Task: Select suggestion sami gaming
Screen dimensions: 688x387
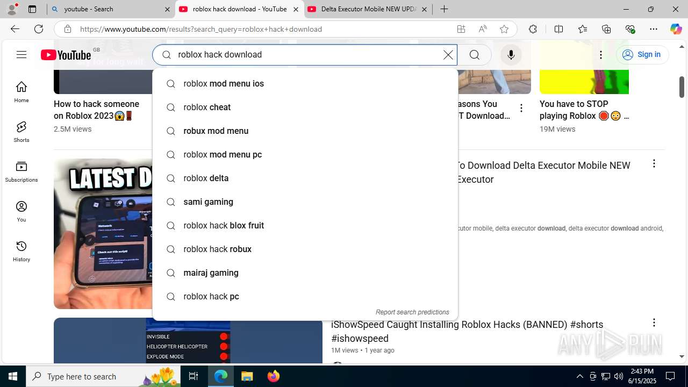Action: [305, 202]
